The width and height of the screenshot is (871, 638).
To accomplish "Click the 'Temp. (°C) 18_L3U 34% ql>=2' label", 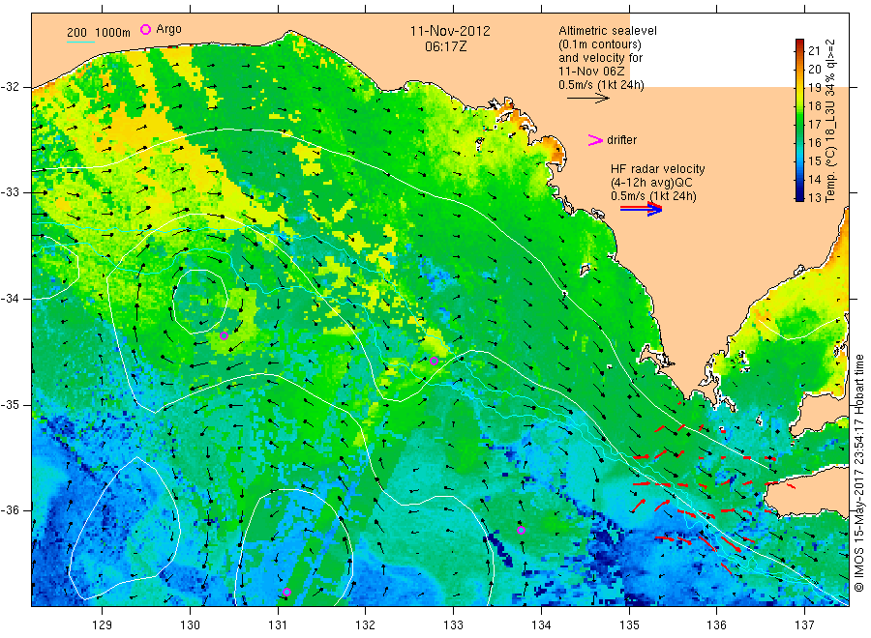I will point(829,121).
